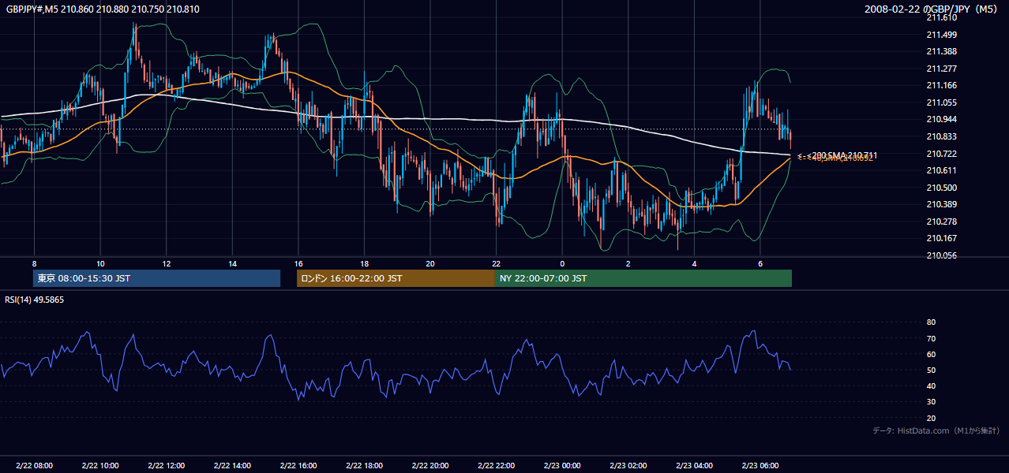
Task: Click the 210.611 price axis label
Action: click(942, 170)
